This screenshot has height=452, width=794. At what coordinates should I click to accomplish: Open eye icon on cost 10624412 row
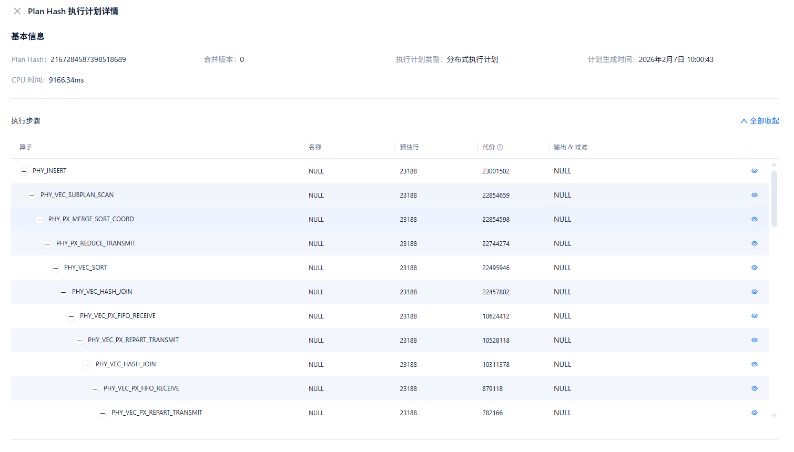coord(754,316)
